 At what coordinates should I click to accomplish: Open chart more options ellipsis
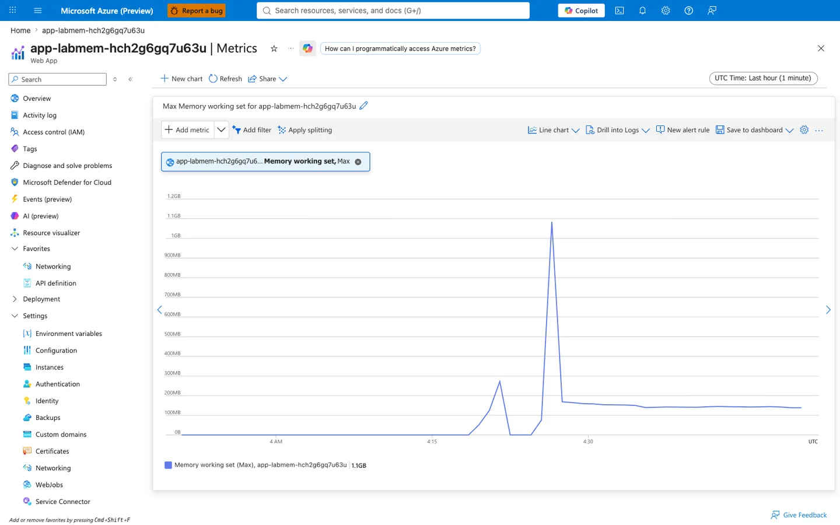pos(819,130)
